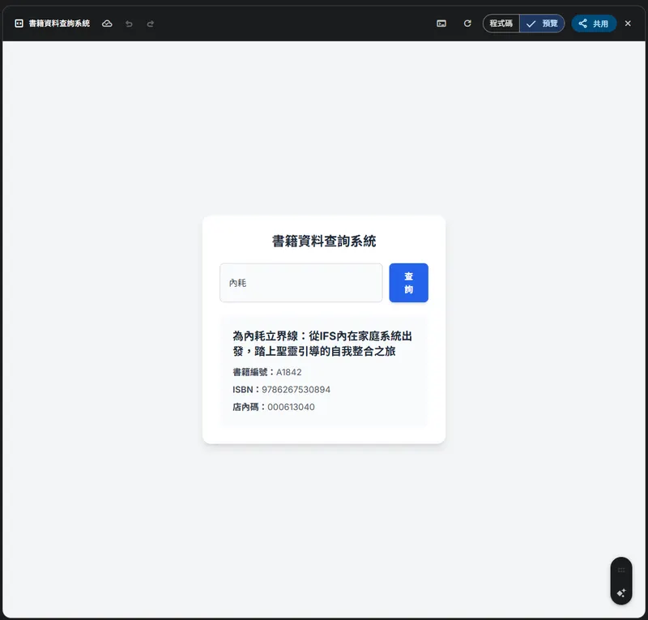This screenshot has width=648, height=620.
Task: Close the preview panel with X
Action: pos(628,24)
